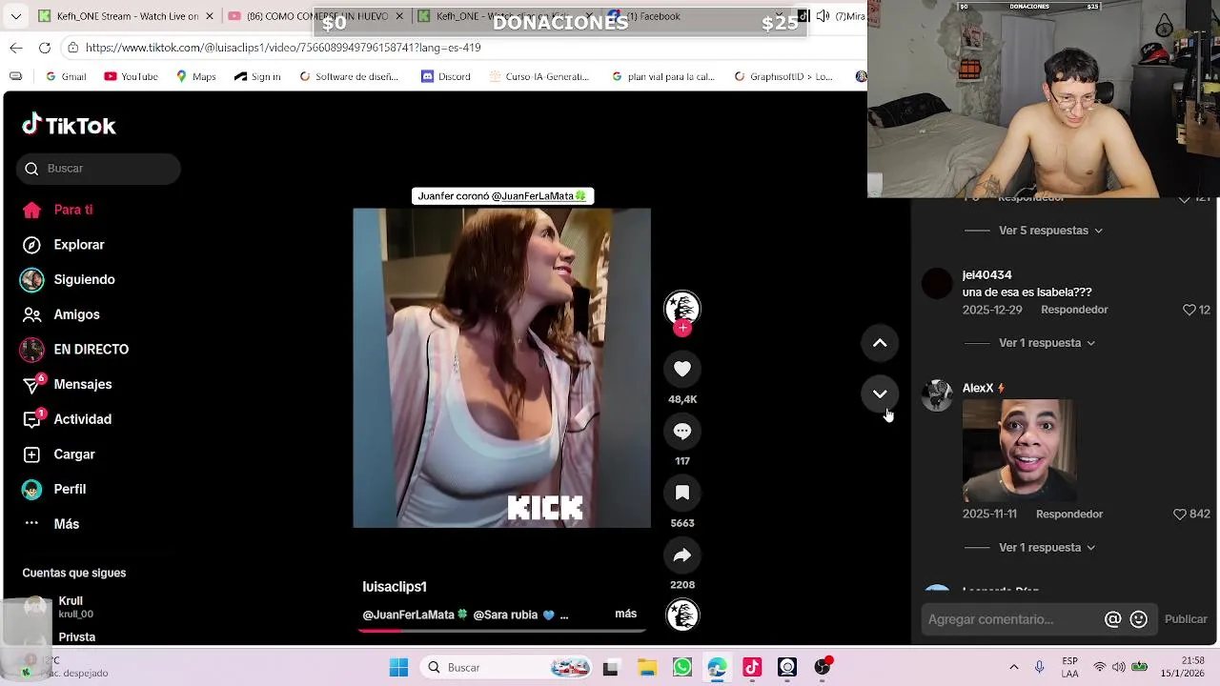Open luisaclips1 profile link
The image size is (1220, 686).
click(x=395, y=587)
